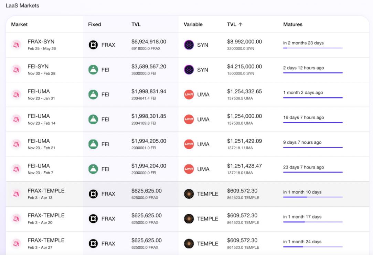Click the pink market icon beside FEI-SYN

(16, 70)
